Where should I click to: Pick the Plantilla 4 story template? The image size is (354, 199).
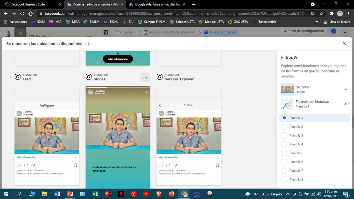284,144
